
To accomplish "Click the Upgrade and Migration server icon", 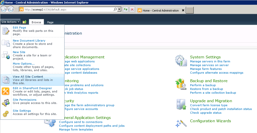I will point(182,104).
